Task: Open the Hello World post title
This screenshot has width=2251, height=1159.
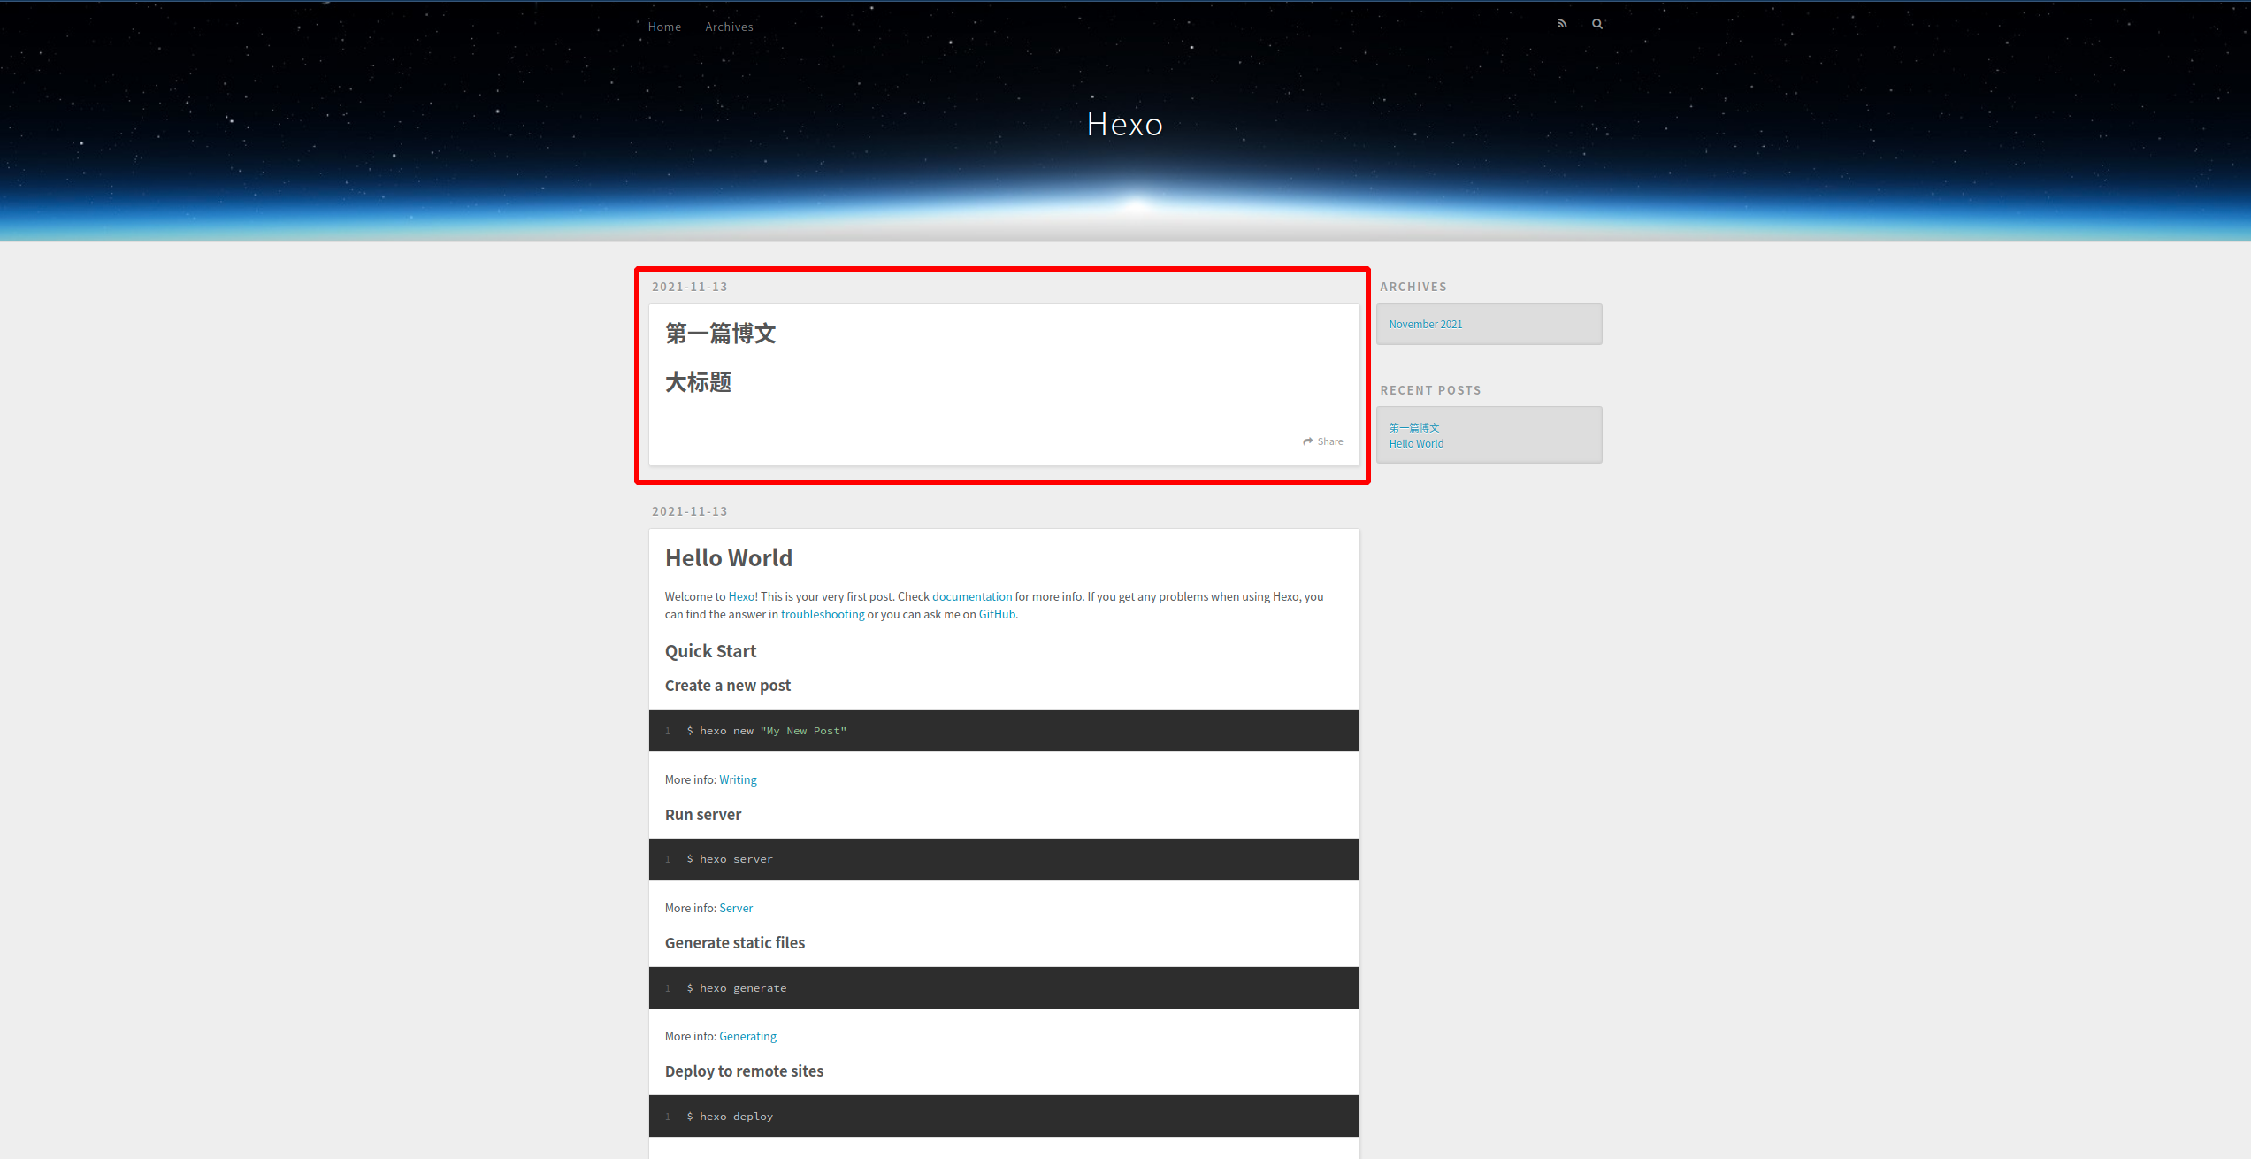Action: coord(729,558)
